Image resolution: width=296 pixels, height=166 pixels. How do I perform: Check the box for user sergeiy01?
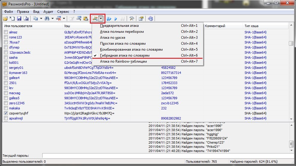pos(6,68)
